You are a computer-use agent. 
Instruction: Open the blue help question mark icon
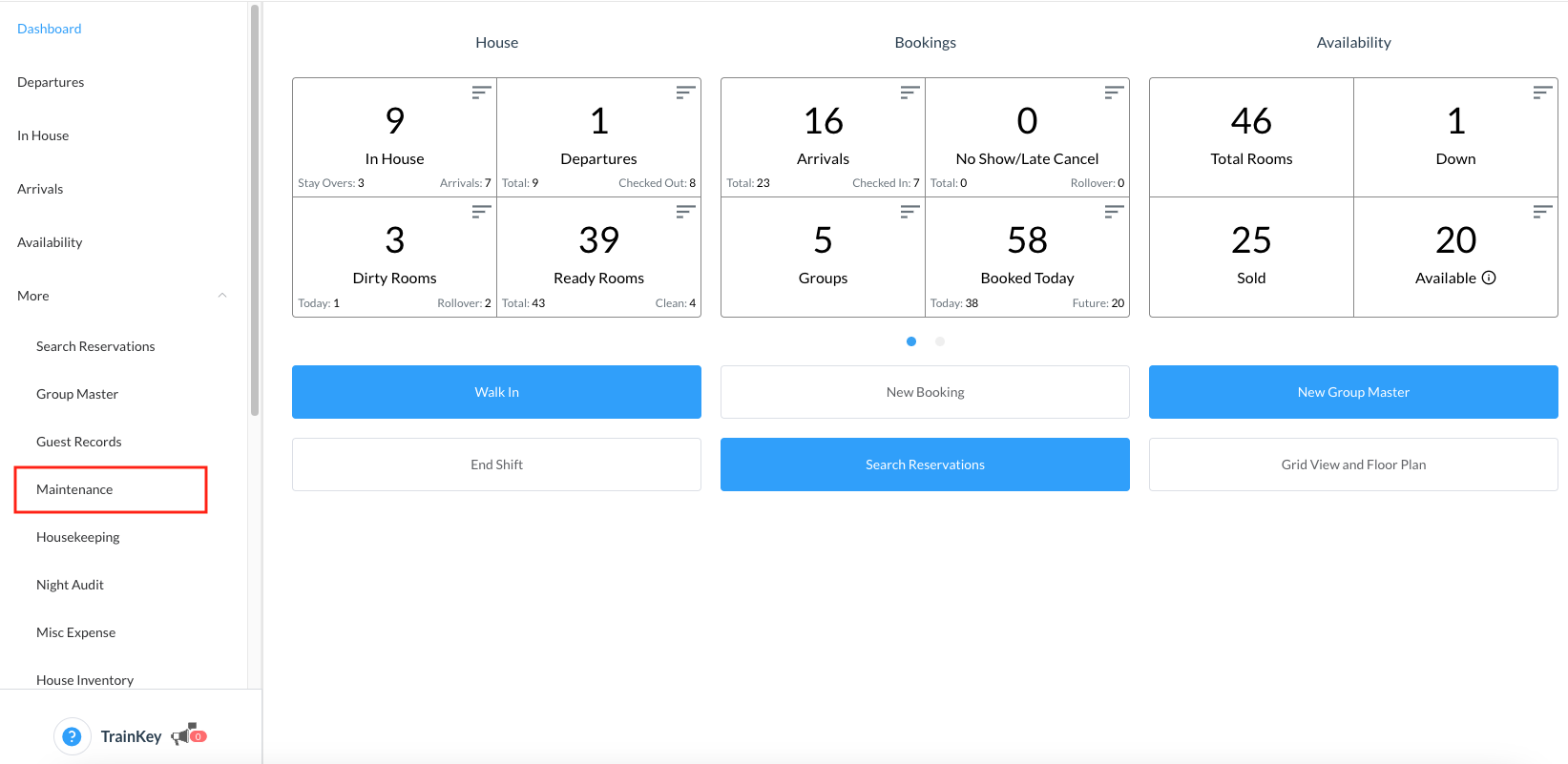tap(72, 736)
